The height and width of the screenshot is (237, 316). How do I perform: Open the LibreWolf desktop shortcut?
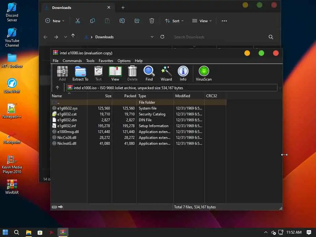pos(12,86)
